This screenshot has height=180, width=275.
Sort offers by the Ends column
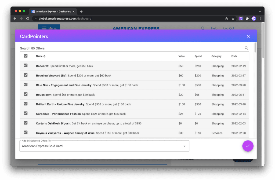[x=234, y=56]
